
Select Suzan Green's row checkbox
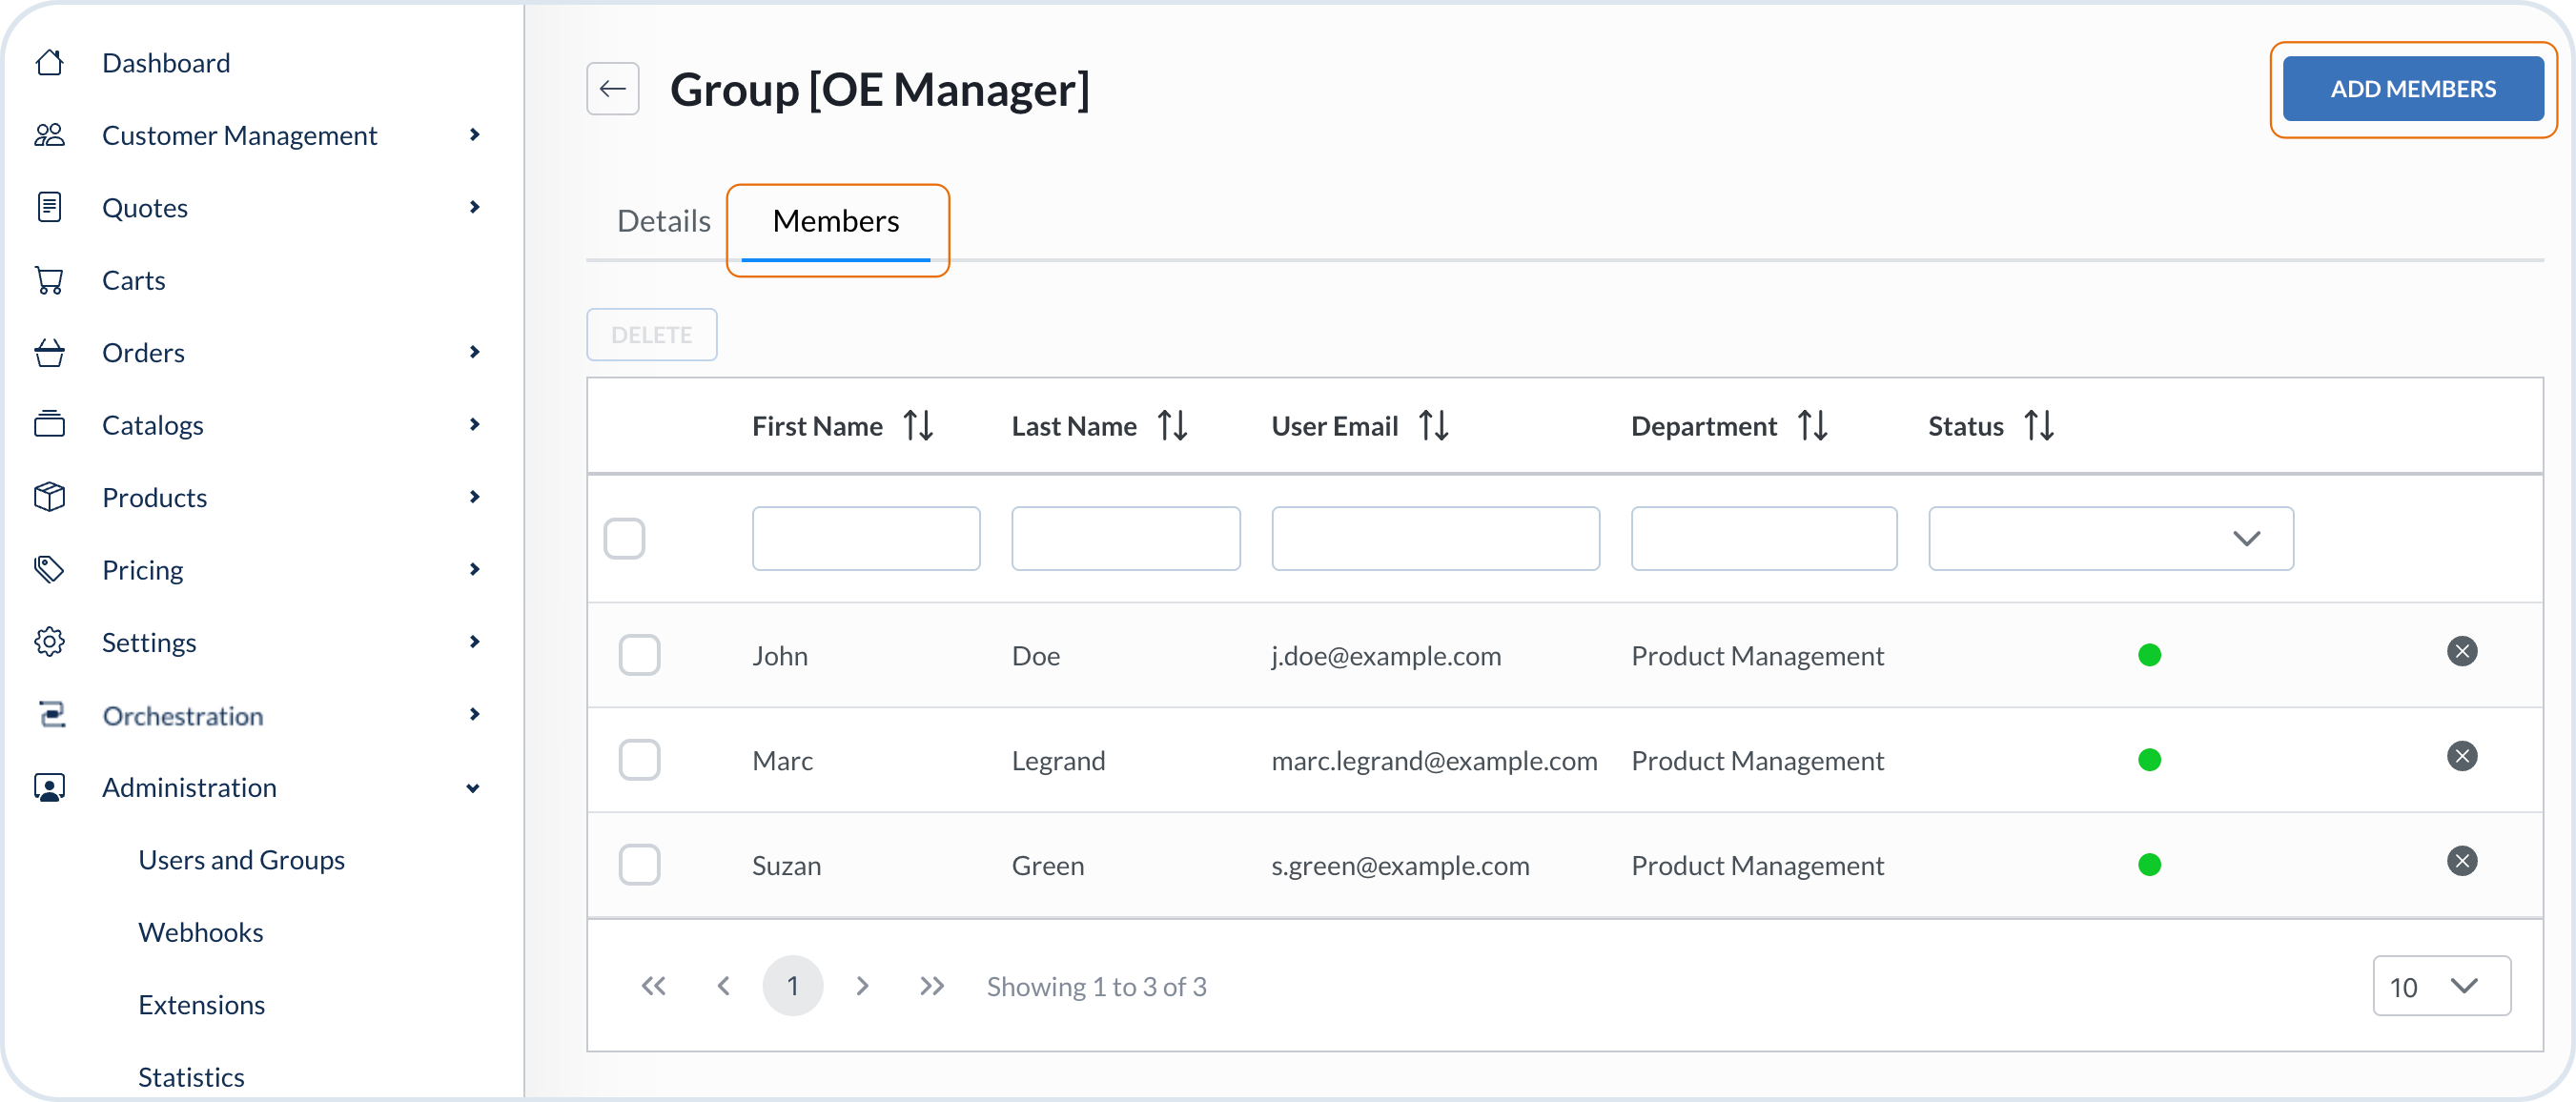point(639,865)
